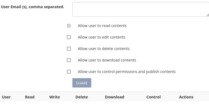Viewport: 209px width, 111px height.
Task: Click 'Allow user to edit contents' label text
Action: pos(102,37)
